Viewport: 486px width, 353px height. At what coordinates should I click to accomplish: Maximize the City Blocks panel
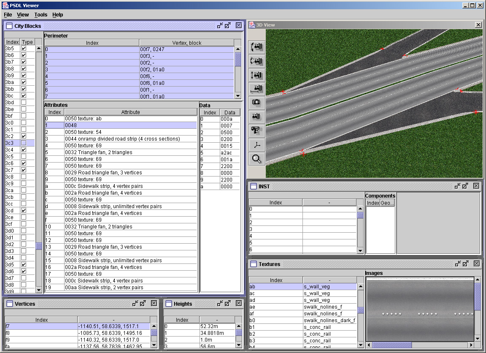coord(228,26)
